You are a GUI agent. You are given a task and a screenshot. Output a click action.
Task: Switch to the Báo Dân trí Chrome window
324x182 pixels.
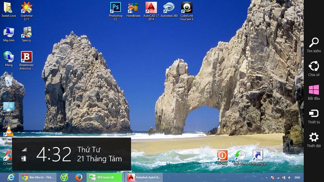pyautogui.click(x=37, y=177)
